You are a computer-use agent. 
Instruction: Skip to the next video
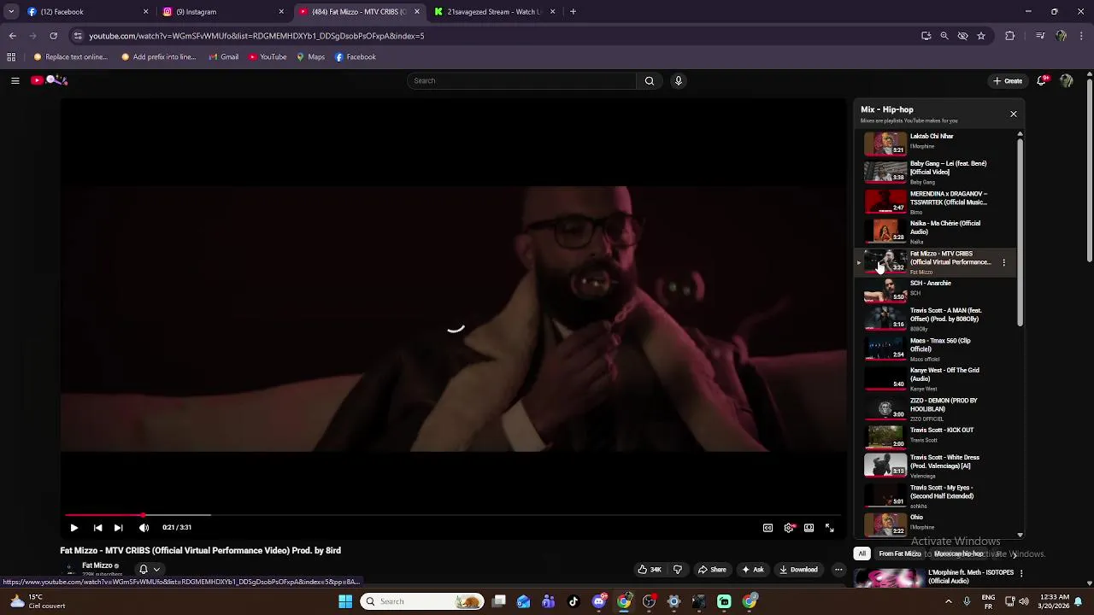(x=119, y=528)
